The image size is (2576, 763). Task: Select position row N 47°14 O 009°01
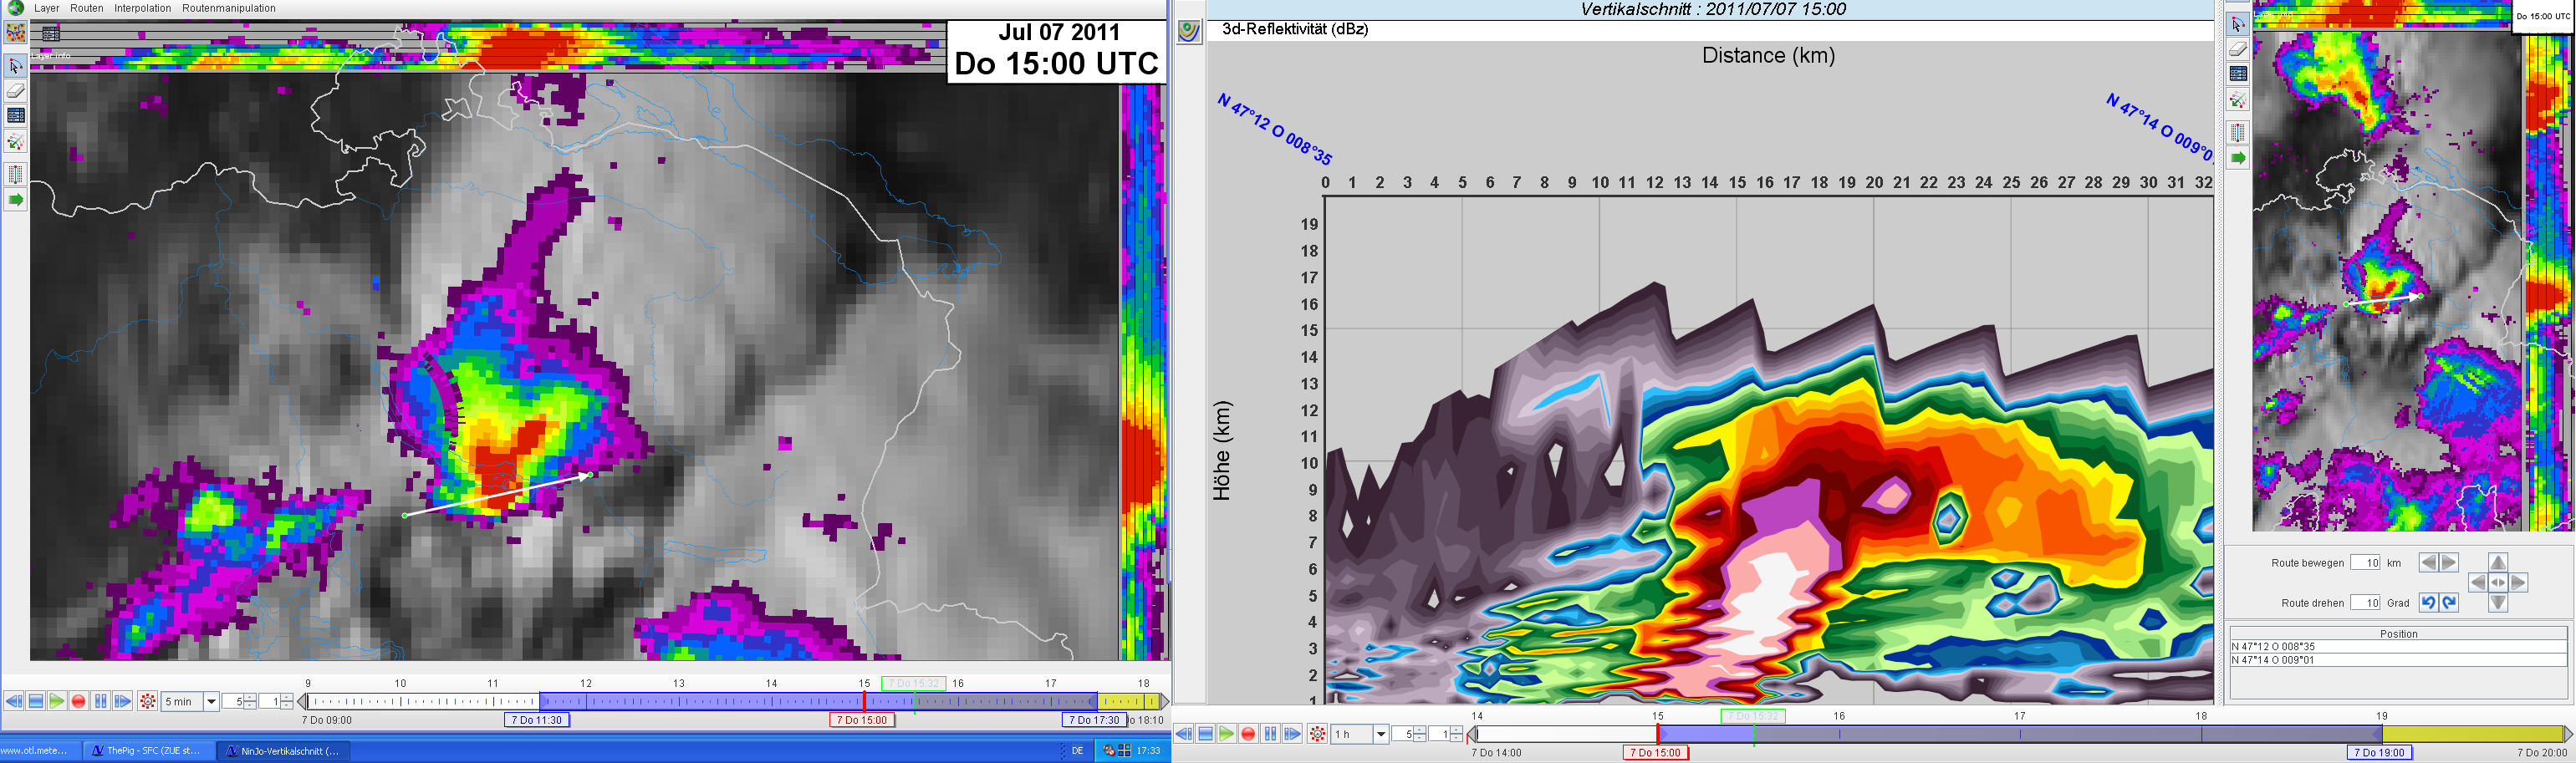click(2398, 660)
